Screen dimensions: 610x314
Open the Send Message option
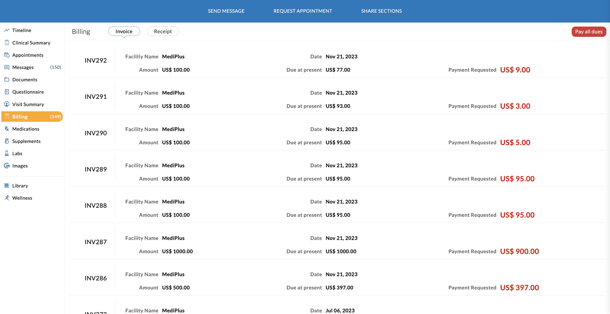226,11
